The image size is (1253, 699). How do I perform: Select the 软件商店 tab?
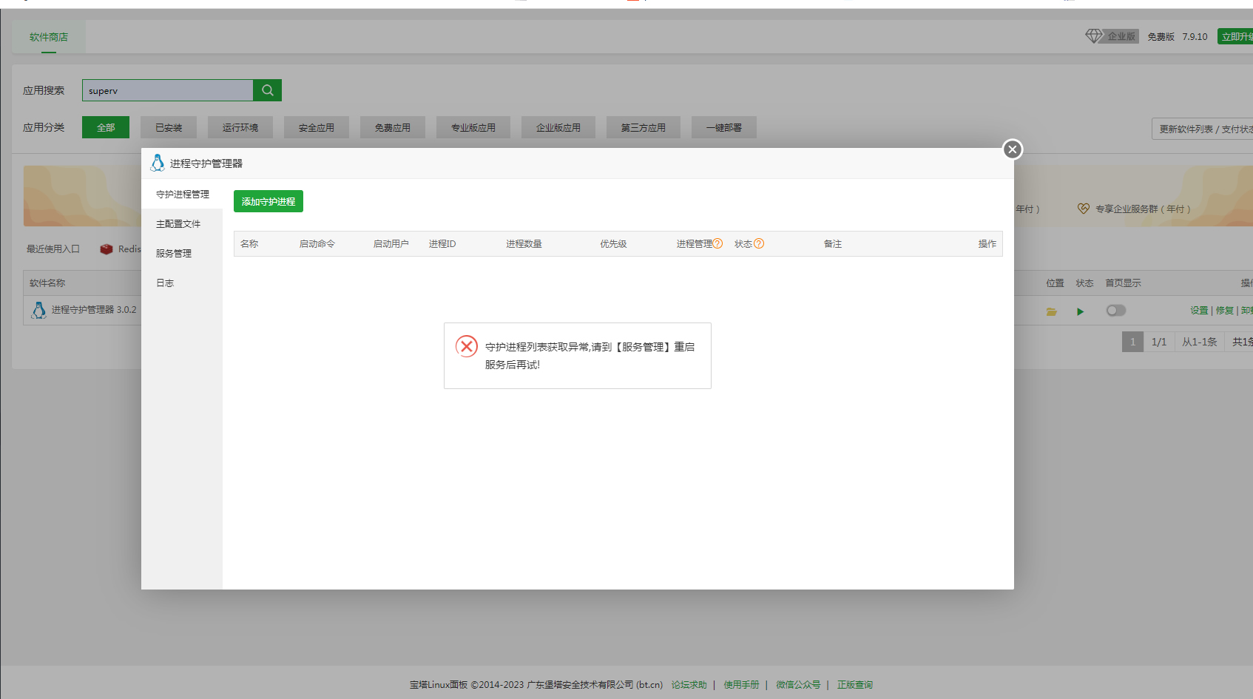point(49,37)
